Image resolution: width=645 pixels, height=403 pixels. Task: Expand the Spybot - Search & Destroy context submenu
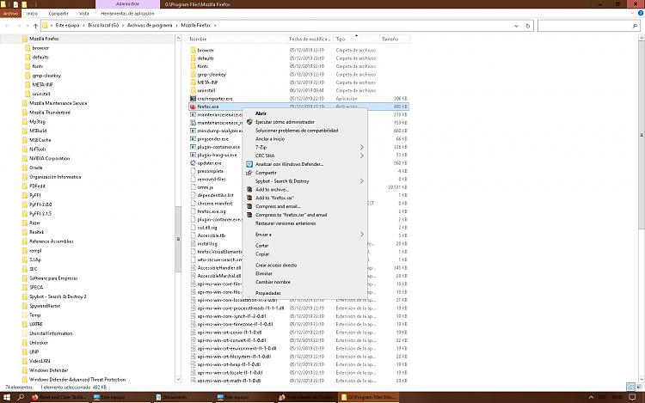click(361, 181)
